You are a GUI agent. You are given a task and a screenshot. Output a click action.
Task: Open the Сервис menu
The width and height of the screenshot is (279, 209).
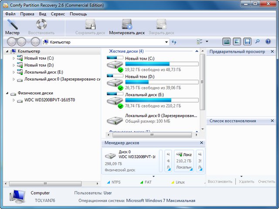coord(58,14)
